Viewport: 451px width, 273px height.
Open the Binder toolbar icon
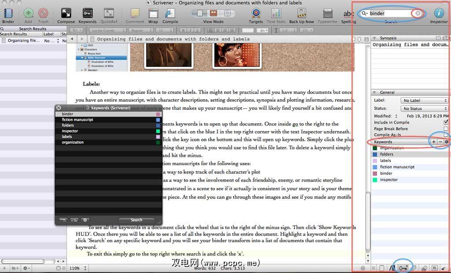pyautogui.click(x=7, y=14)
